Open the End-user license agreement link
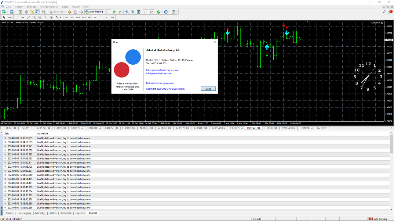The width and height of the screenshot is (394, 221). [x=160, y=83]
